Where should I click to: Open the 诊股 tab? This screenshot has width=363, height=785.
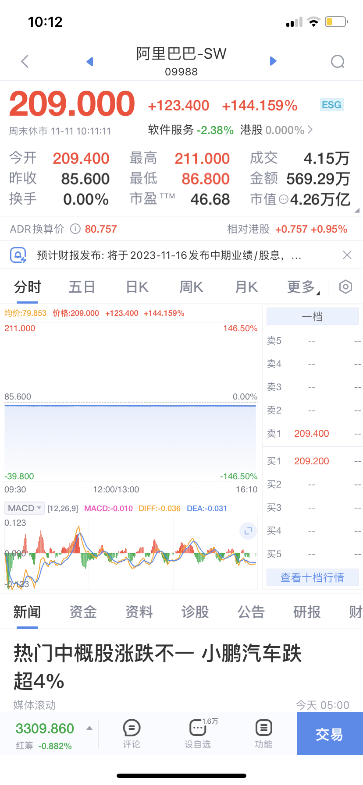195,612
